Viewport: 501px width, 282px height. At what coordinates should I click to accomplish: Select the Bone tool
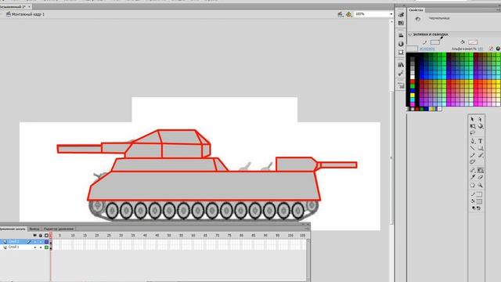[x=473, y=170]
